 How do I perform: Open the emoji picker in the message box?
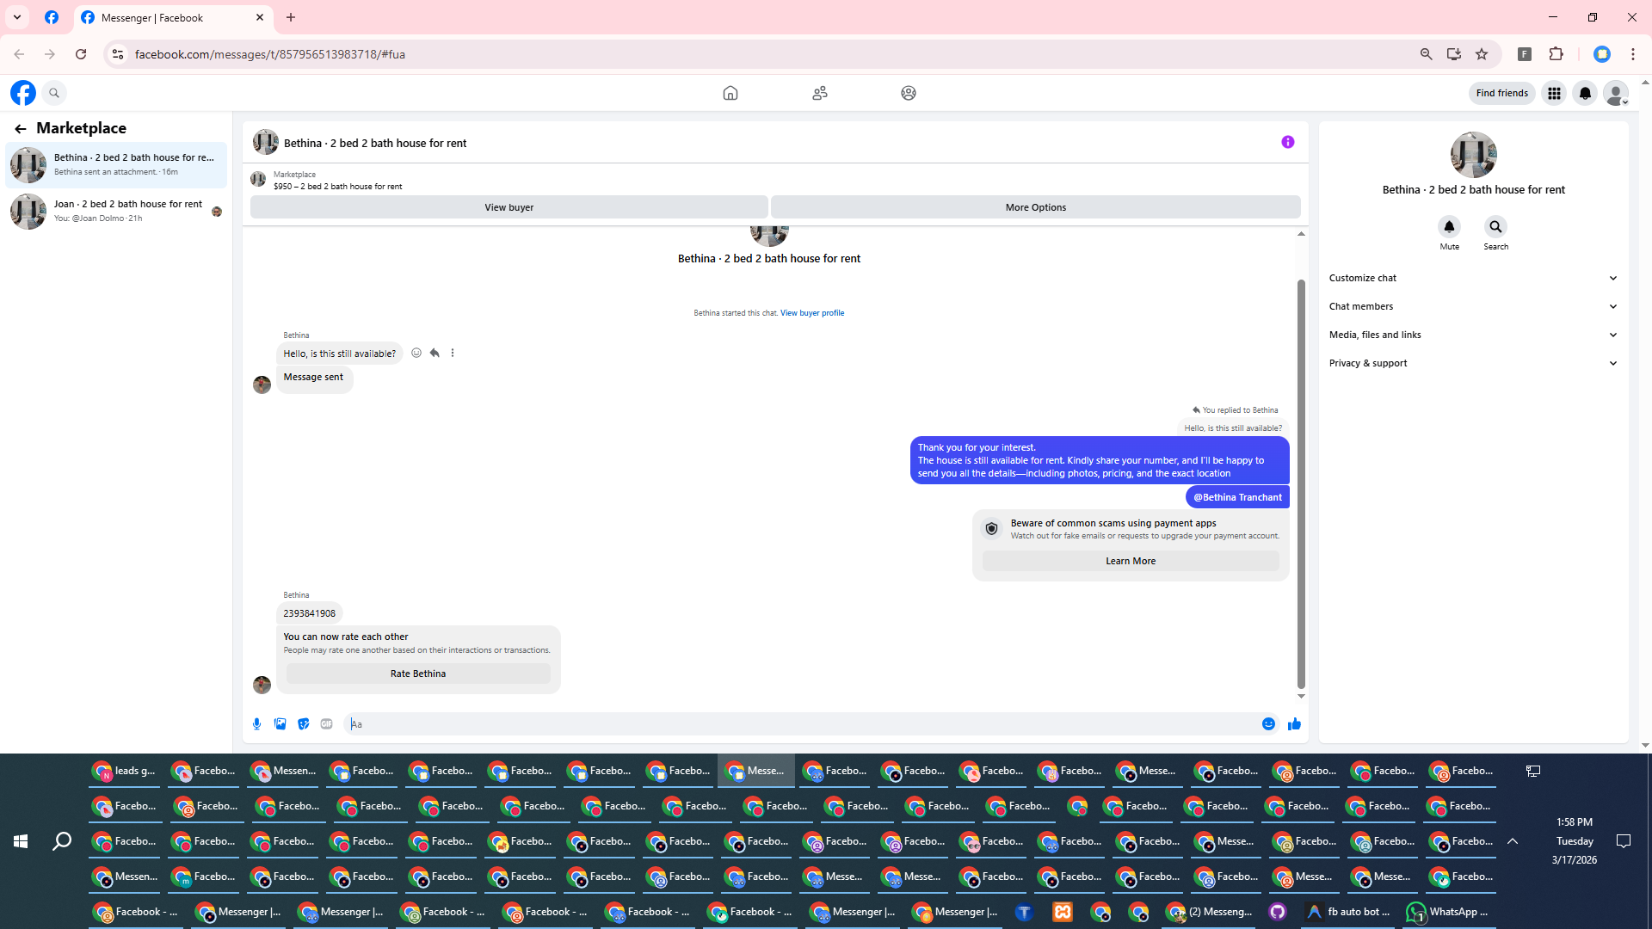point(1268,724)
